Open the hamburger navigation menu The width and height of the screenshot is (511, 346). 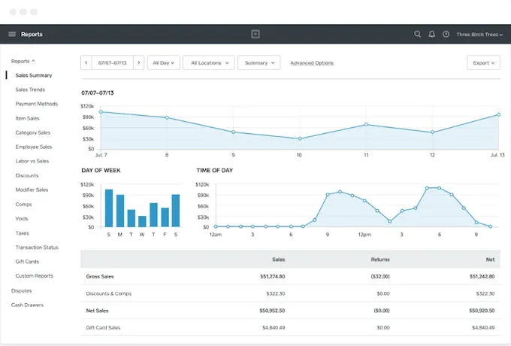coord(12,34)
